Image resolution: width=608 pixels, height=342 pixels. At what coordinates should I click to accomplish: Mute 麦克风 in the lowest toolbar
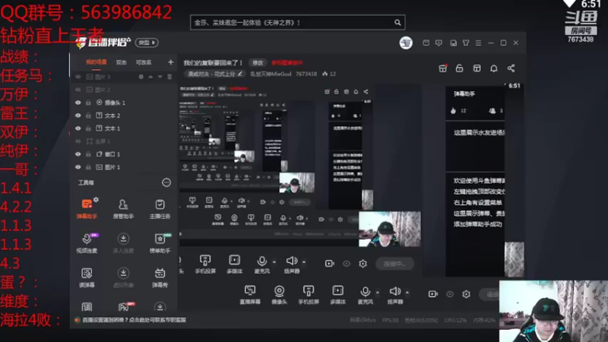366,295
